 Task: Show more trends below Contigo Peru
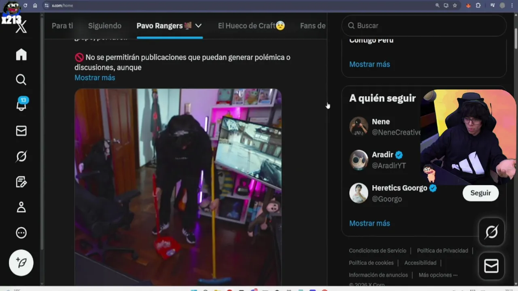pyautogui.click(x=369, y=64)
